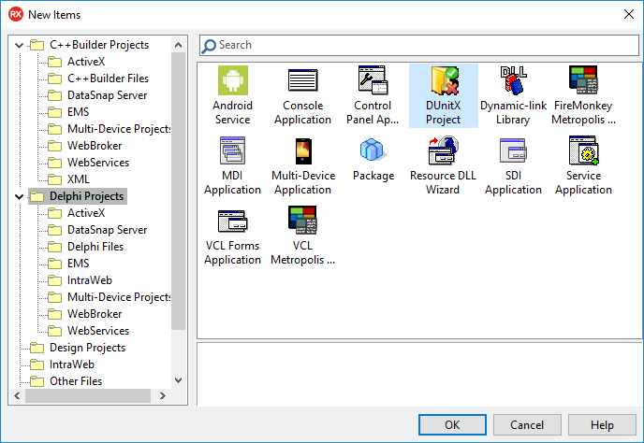Pick the Service Application icon
This screenshot has width=644, height=443.
(583, 150)
